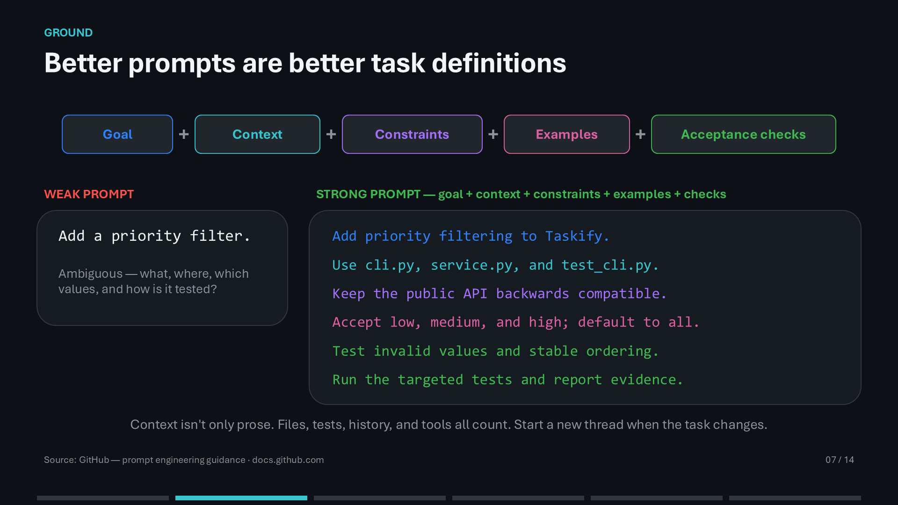Click the STRONG PROMPT heading
Viewport: 898px width, 505px height.
pyautogui.click(x=521, y=194)
